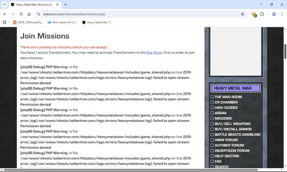This screenshot has height=172, width=287.
Task: Click the square icon beside Missions
Action: 212,118
